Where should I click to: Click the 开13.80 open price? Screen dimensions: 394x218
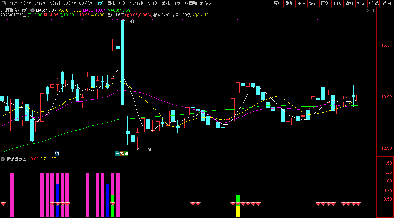click(x=35, y=15)
